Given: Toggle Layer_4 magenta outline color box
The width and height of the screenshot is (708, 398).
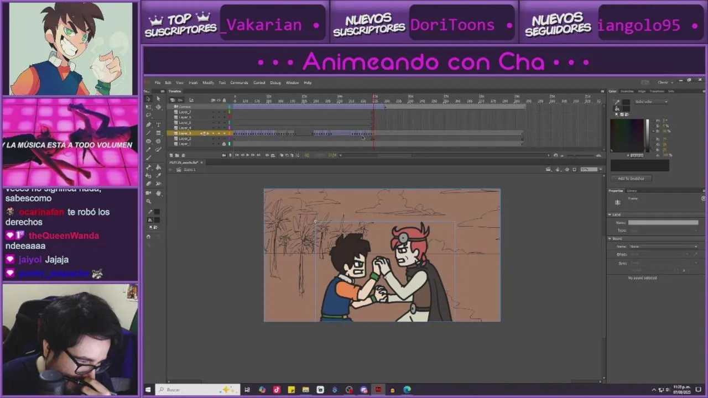Looking at the screenshot, I should pyautogui.click(x=229, y=128).
